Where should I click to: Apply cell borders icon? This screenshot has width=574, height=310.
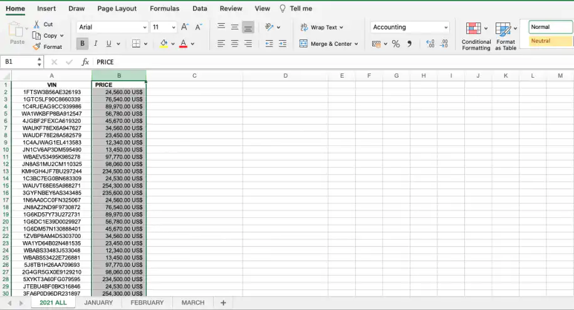coord(136,44)
